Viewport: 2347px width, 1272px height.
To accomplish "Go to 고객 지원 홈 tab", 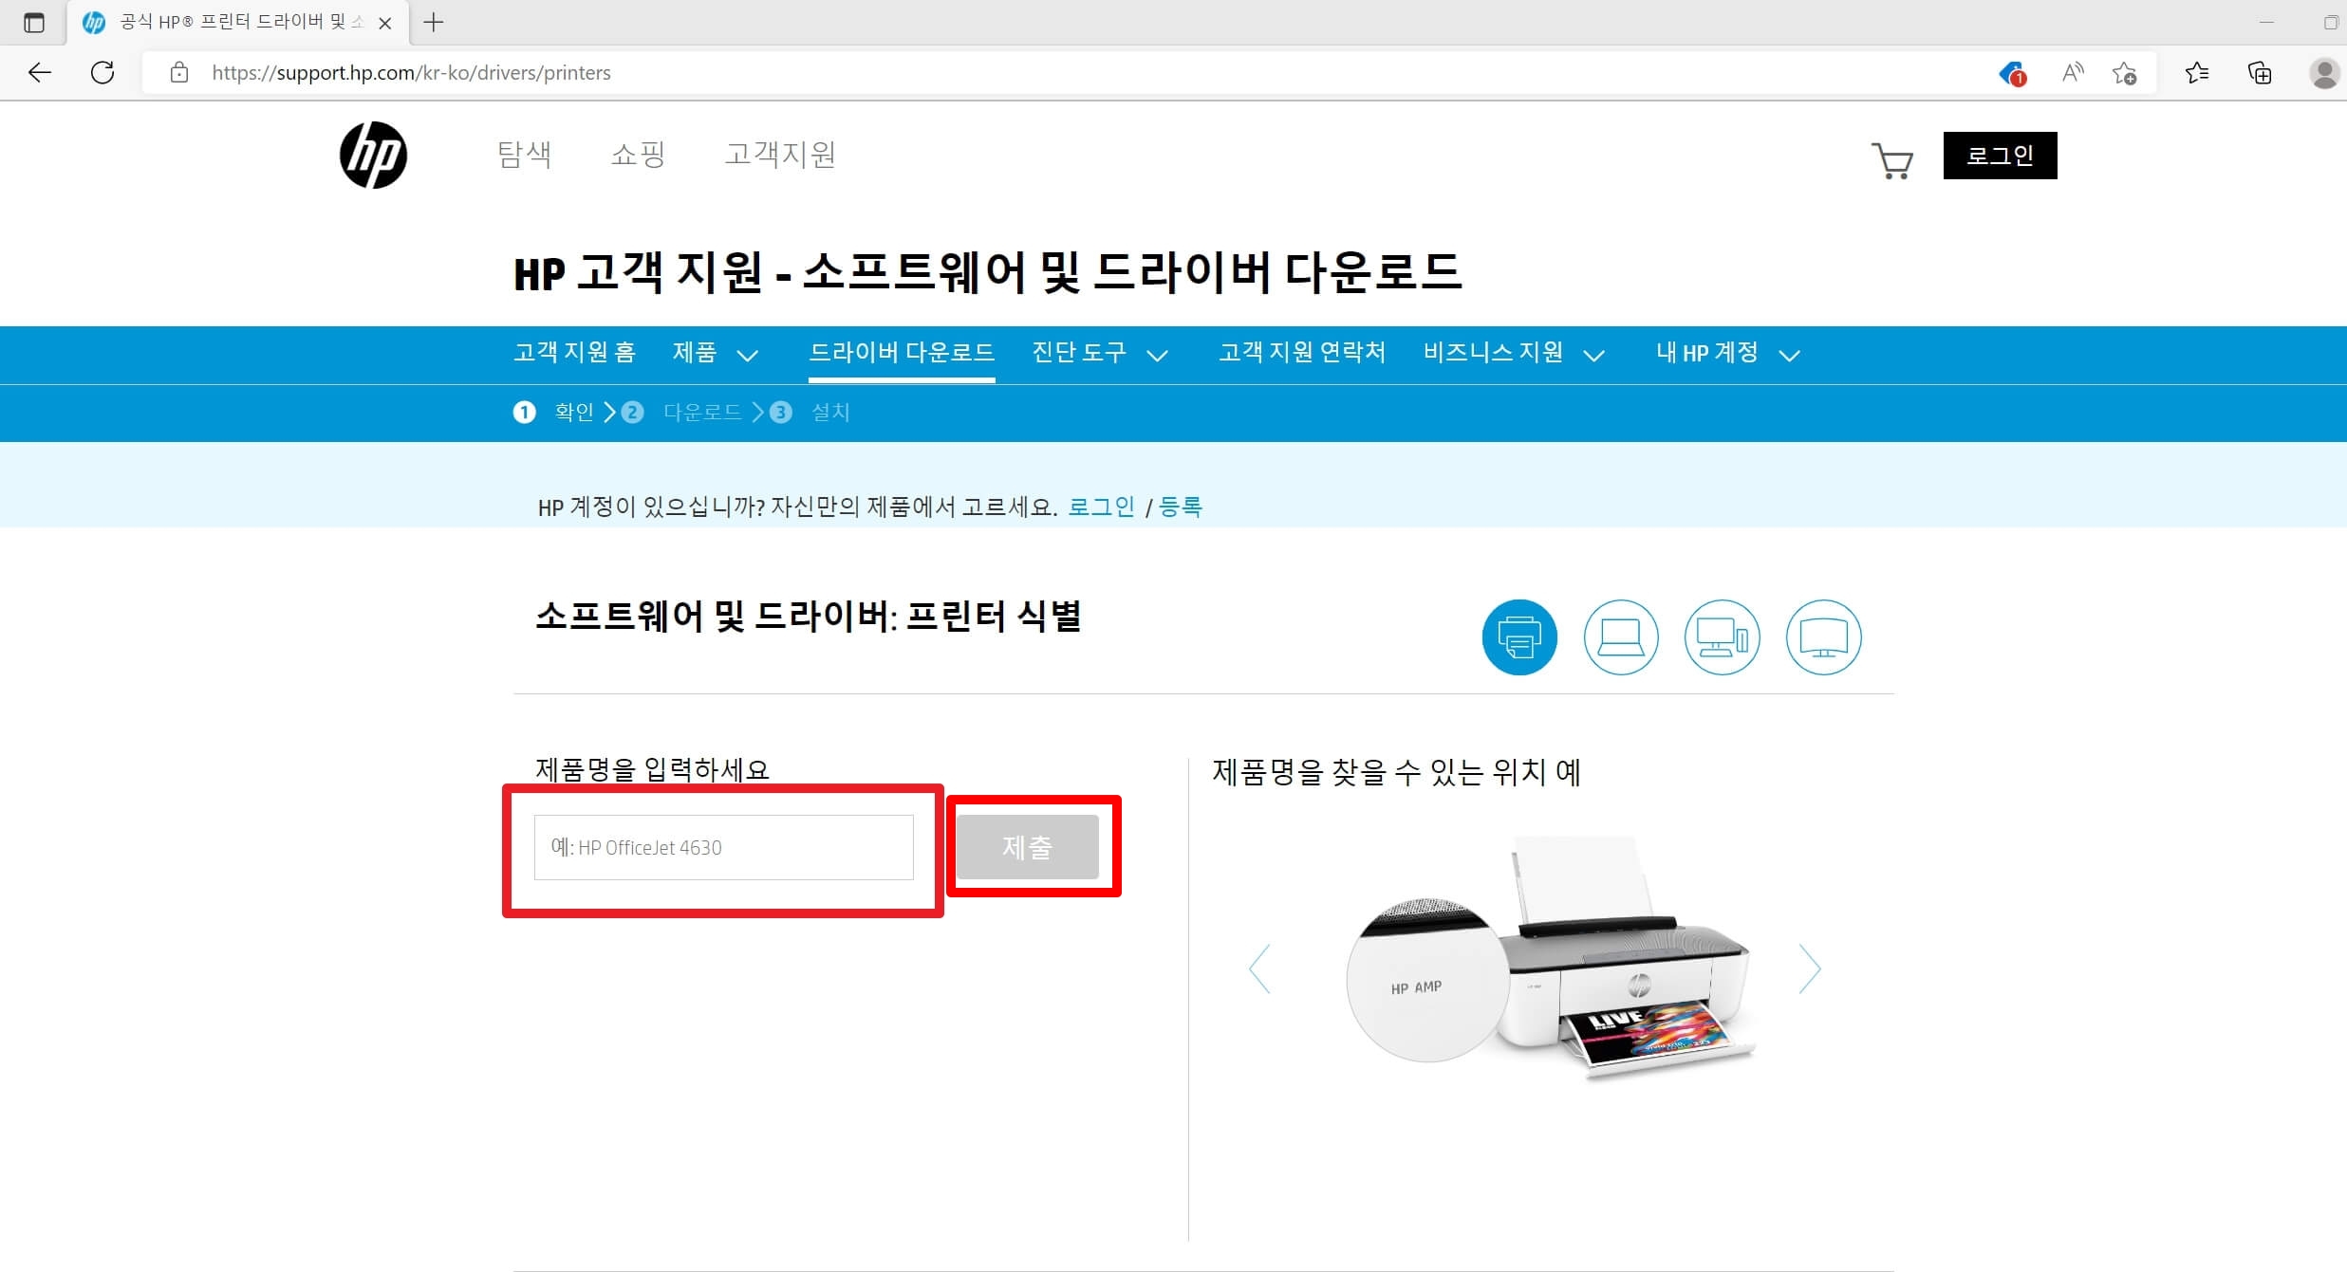I will [574, 353].
